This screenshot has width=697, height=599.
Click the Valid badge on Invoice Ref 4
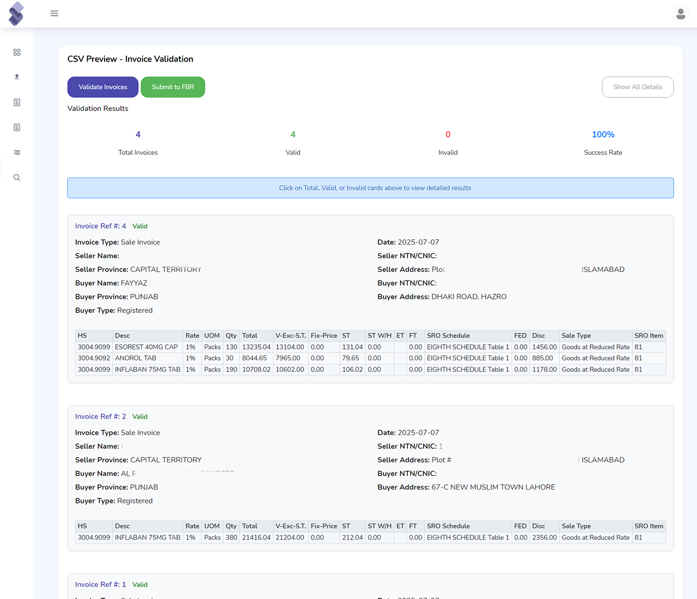coord(140,226)
